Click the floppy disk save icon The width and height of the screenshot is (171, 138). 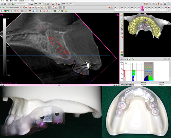click(x=5, y=4)
